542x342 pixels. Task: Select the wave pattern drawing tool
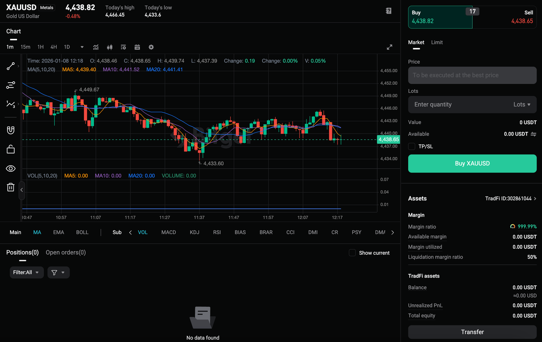tap(11, 104)
